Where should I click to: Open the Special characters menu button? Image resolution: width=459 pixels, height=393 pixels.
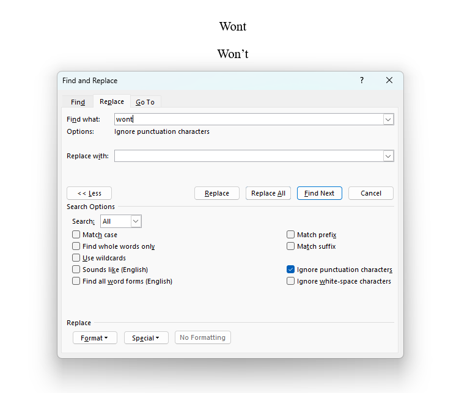146,338
